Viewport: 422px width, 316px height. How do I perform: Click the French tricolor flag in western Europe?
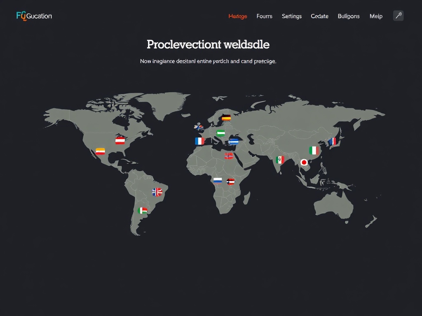click(x=199, y=141)
